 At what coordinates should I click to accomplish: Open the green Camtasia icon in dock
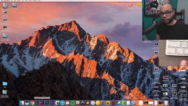[123, 103]
